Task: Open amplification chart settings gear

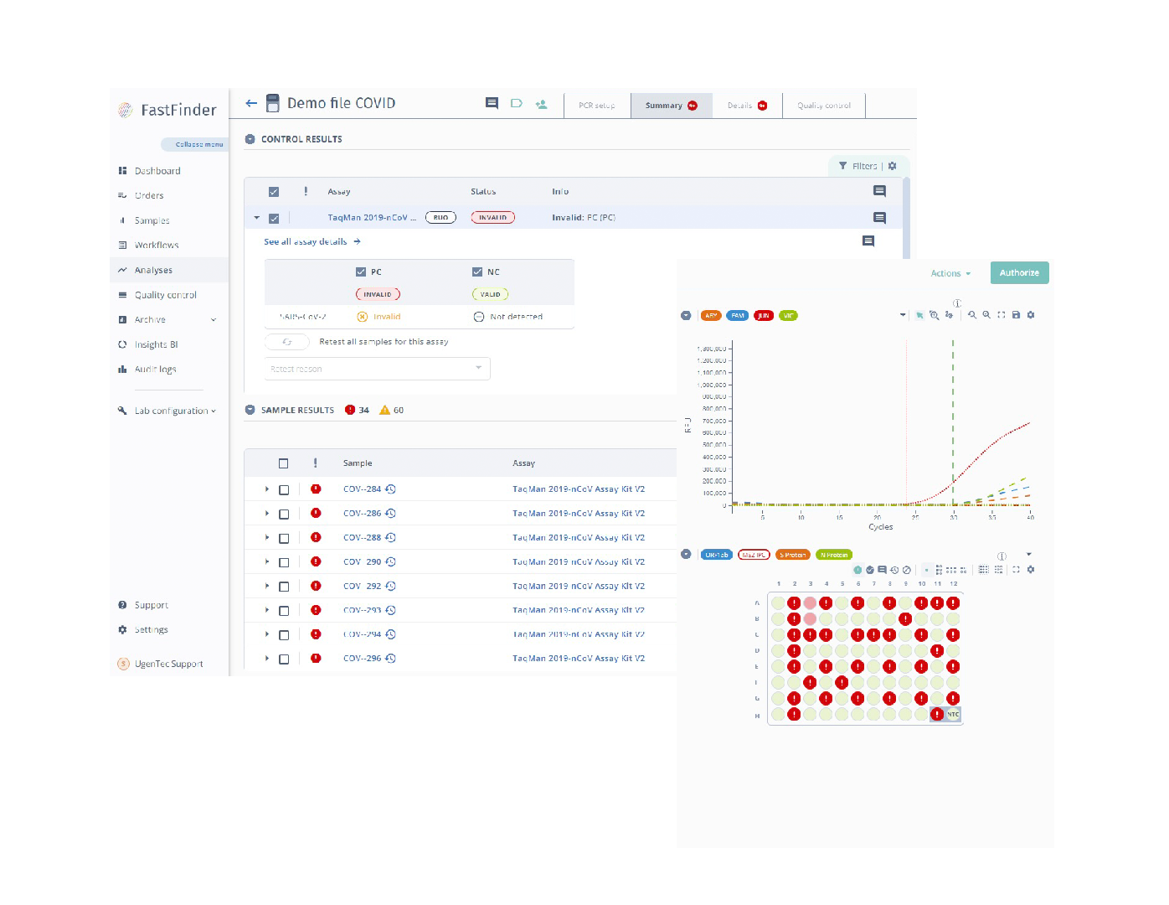Action: [x=1031, y=315]
